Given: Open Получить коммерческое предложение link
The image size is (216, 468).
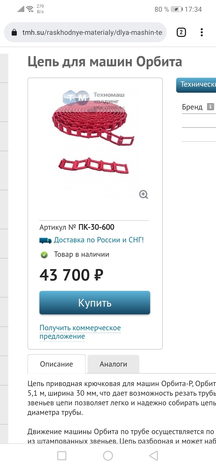Looking at the screenshot, I should (x=80, y=332).
